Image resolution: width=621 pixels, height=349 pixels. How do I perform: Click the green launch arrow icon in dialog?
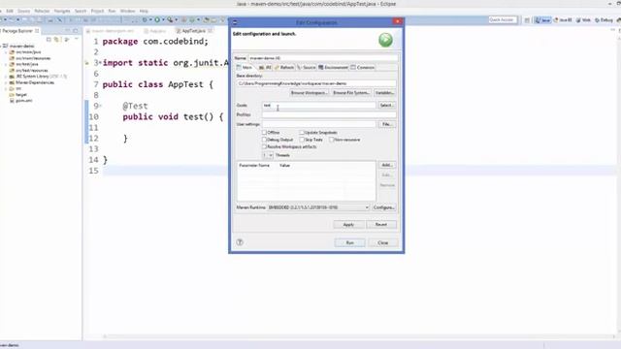coord(385,40)
